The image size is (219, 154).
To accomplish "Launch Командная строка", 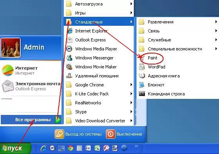I will (178, 94).
